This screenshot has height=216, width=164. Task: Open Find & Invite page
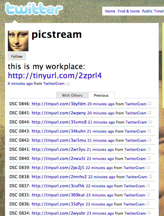(129, 11)
